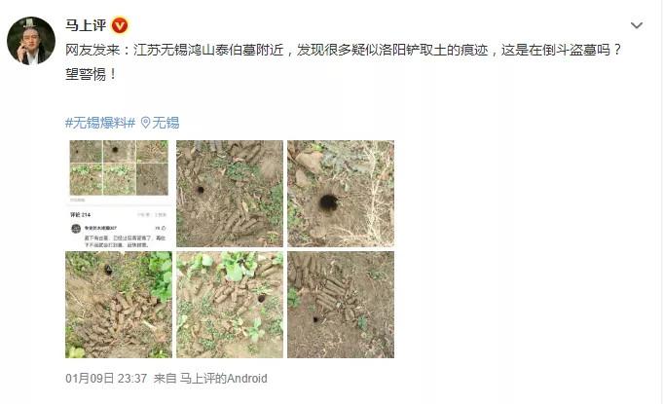Viewport: 663px width, 404px height.
Task: Open the bottom middle photo with soil cores
Action: [x=230, y=305]
